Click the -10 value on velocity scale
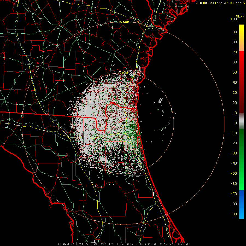The width and height of the screenshot is (246, 246). coord(234,133)
